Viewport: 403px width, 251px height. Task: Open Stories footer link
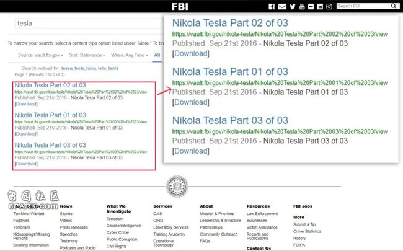point(66,214)
